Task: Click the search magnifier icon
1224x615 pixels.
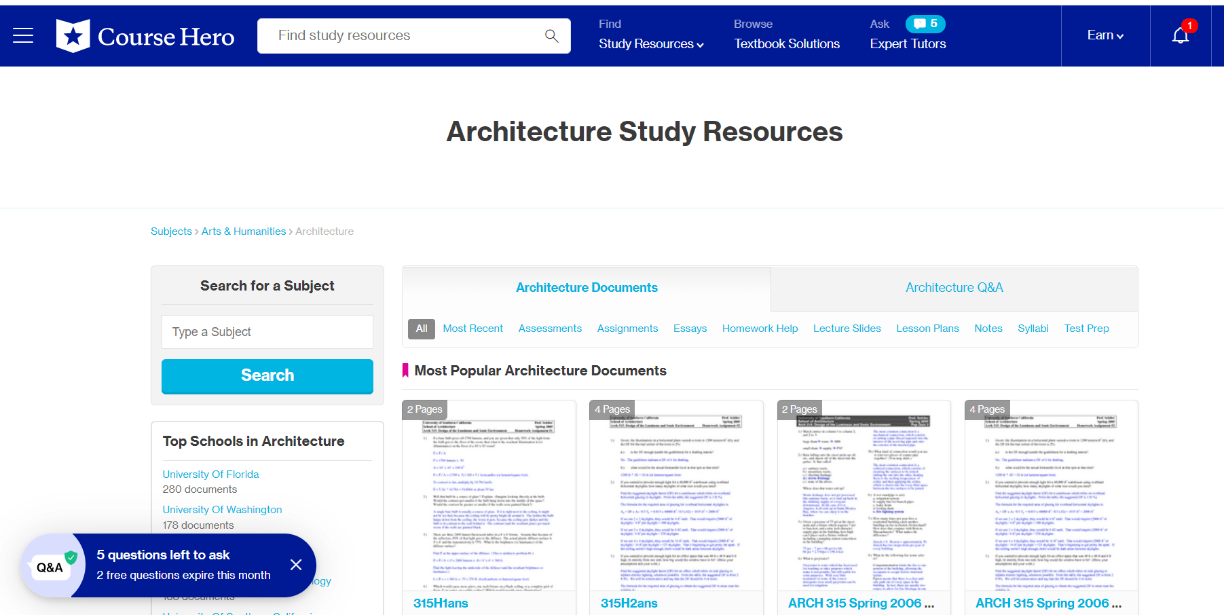Action: (551, 36)
